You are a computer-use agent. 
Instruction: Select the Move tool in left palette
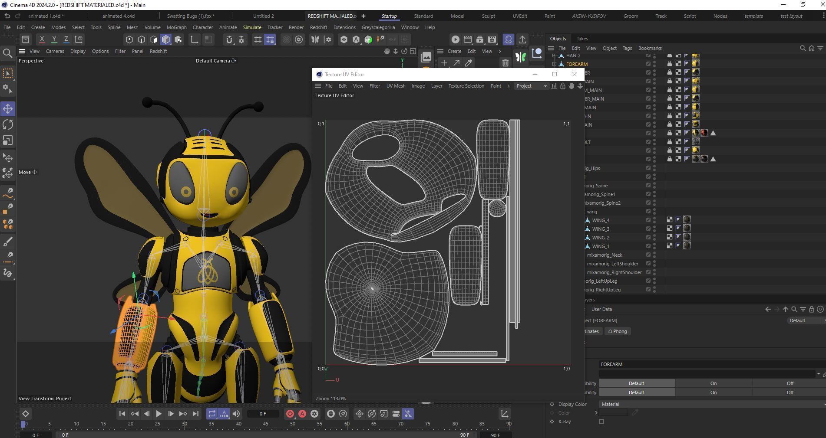pos(8,109)
